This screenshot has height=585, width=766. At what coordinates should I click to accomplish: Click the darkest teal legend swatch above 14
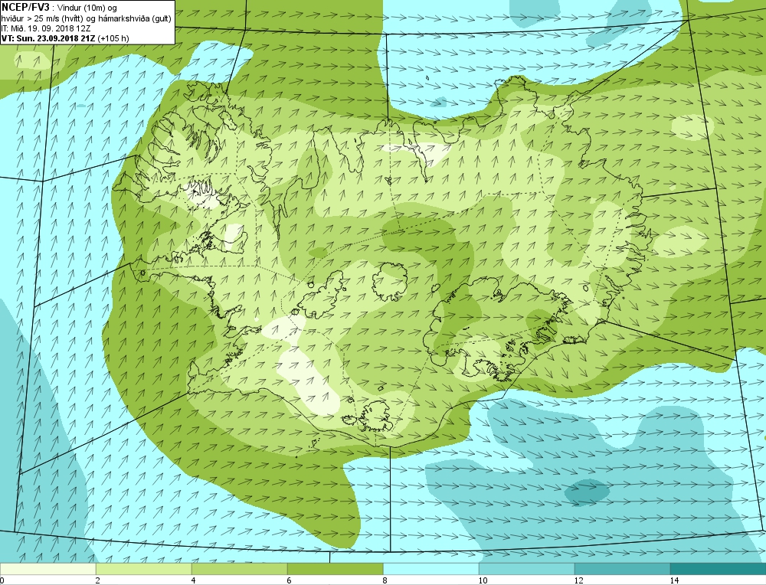tap(719, 569)
